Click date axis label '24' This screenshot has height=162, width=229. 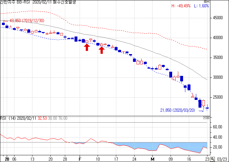(x=134, y=159)
